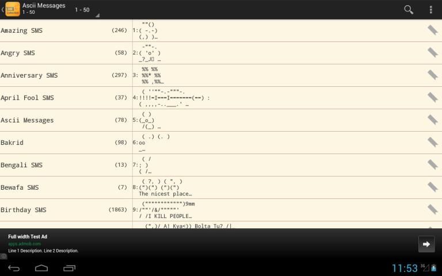Open the recent apps button
This screenshot has width=442, height=276.
click(x=69, y=268)
